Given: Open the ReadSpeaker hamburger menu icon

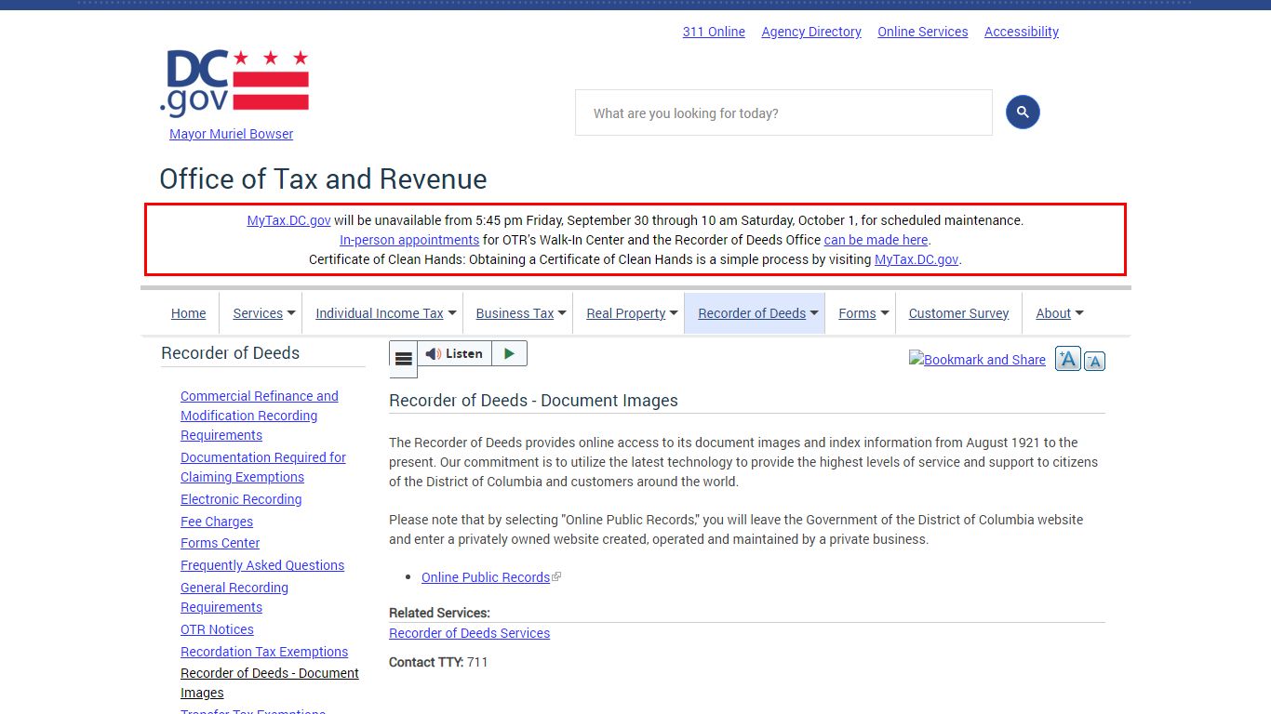Looking at the screenshot, I should pyautogui.click(x=403, y=359).
